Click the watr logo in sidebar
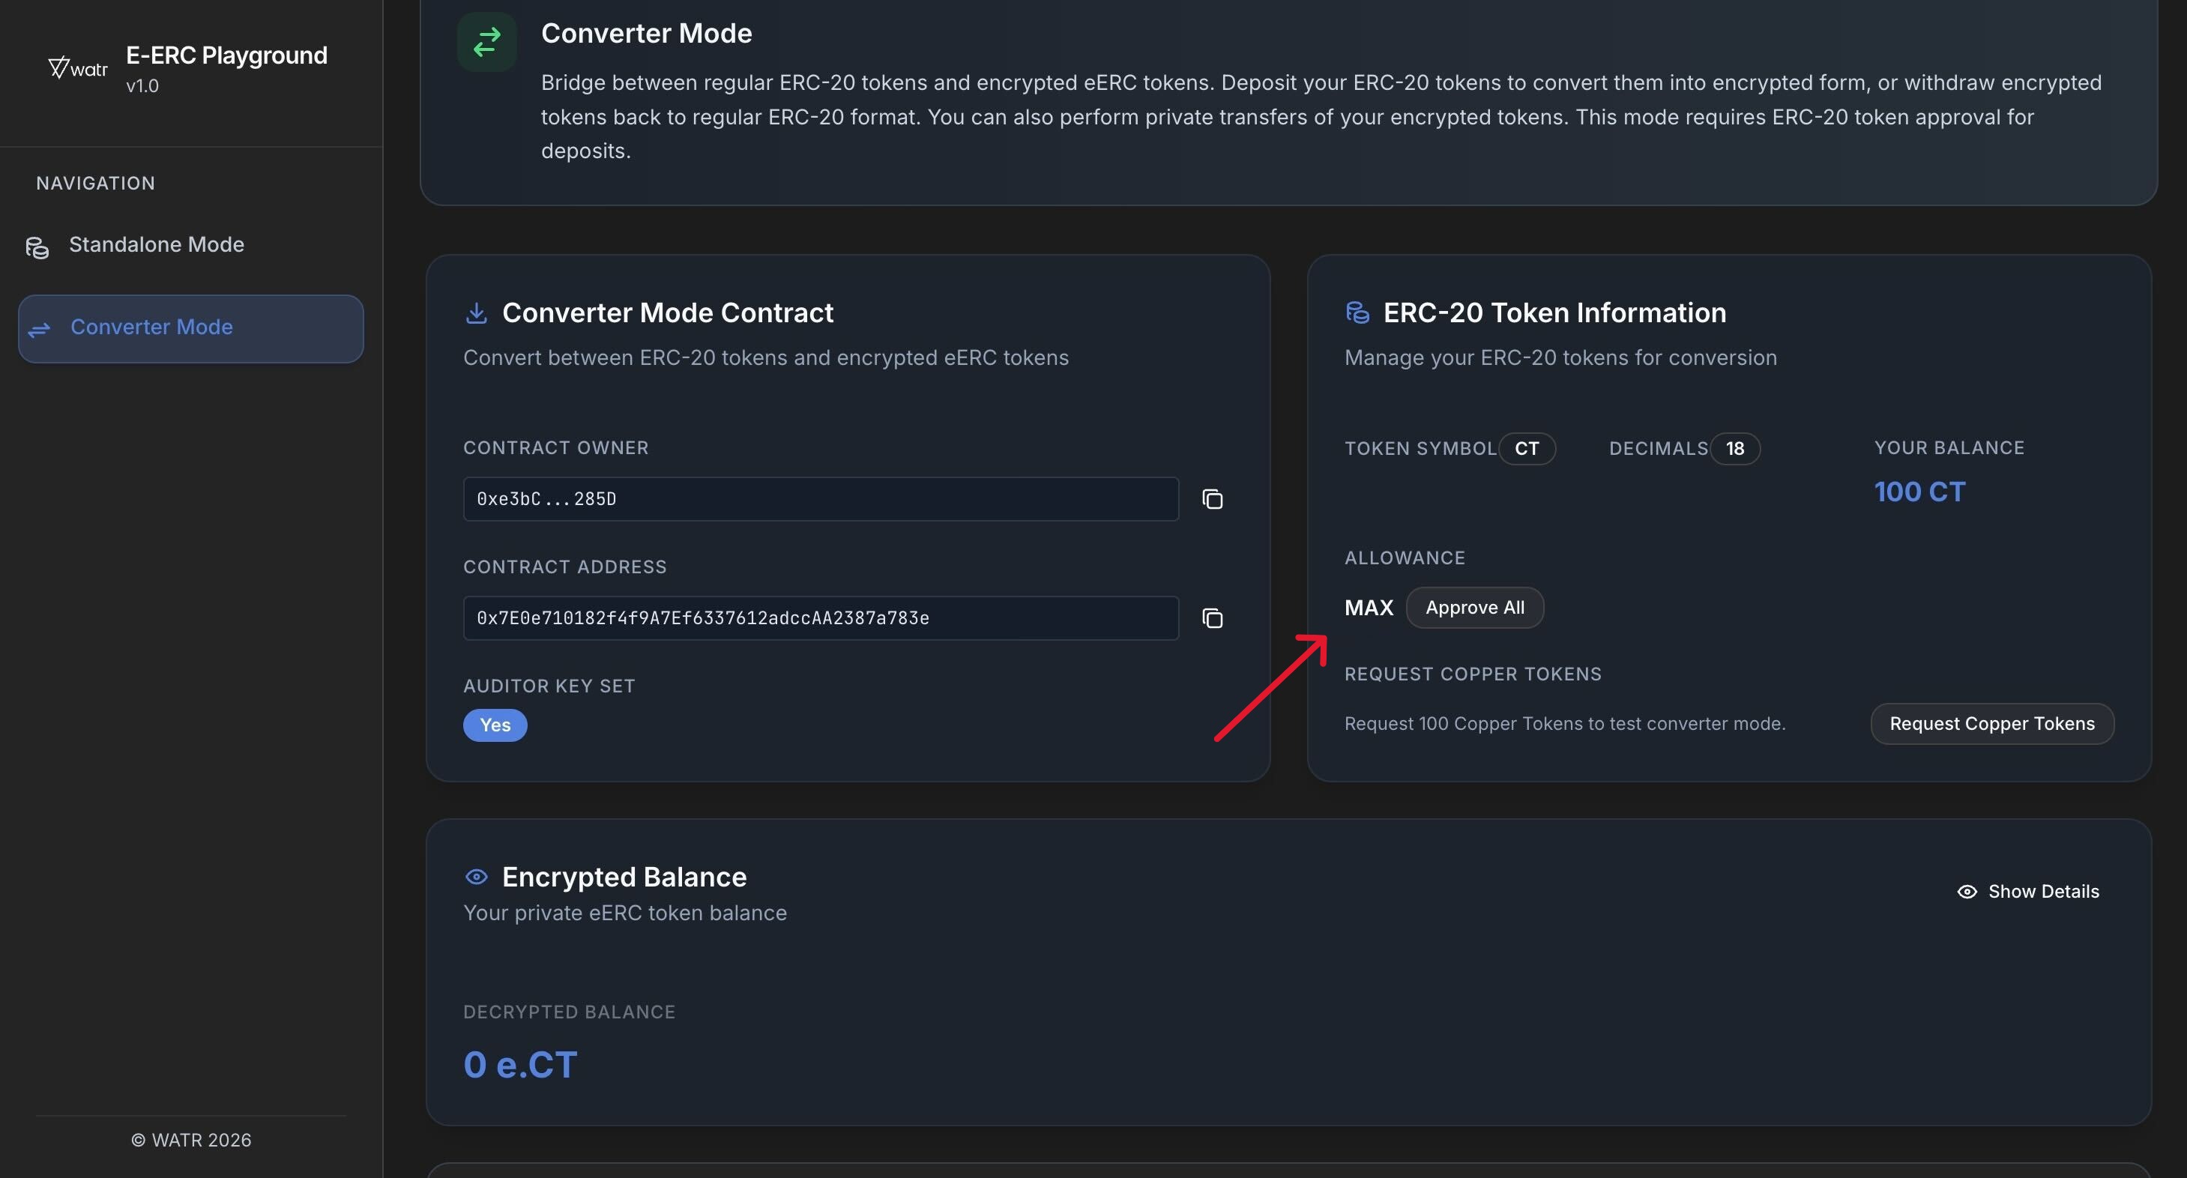Viewport: 2187px width, 1178px height. 77,68
